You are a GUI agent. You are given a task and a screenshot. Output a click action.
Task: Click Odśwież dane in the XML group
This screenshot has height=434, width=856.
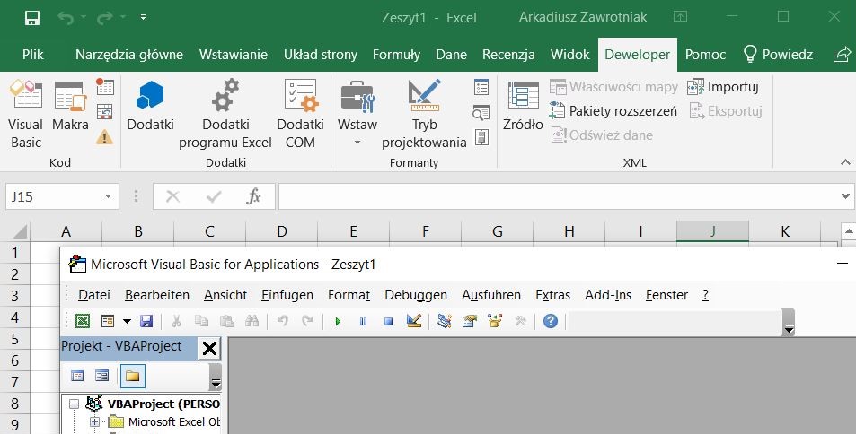pyautogui.click(x=602, y=135)
